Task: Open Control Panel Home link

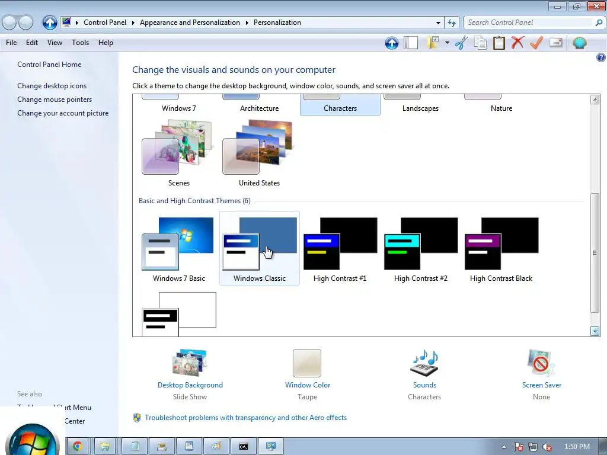Action: point(49,65)
